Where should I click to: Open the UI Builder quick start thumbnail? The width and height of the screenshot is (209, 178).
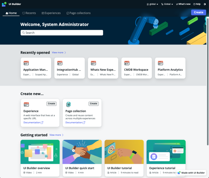tap(82, 152)
